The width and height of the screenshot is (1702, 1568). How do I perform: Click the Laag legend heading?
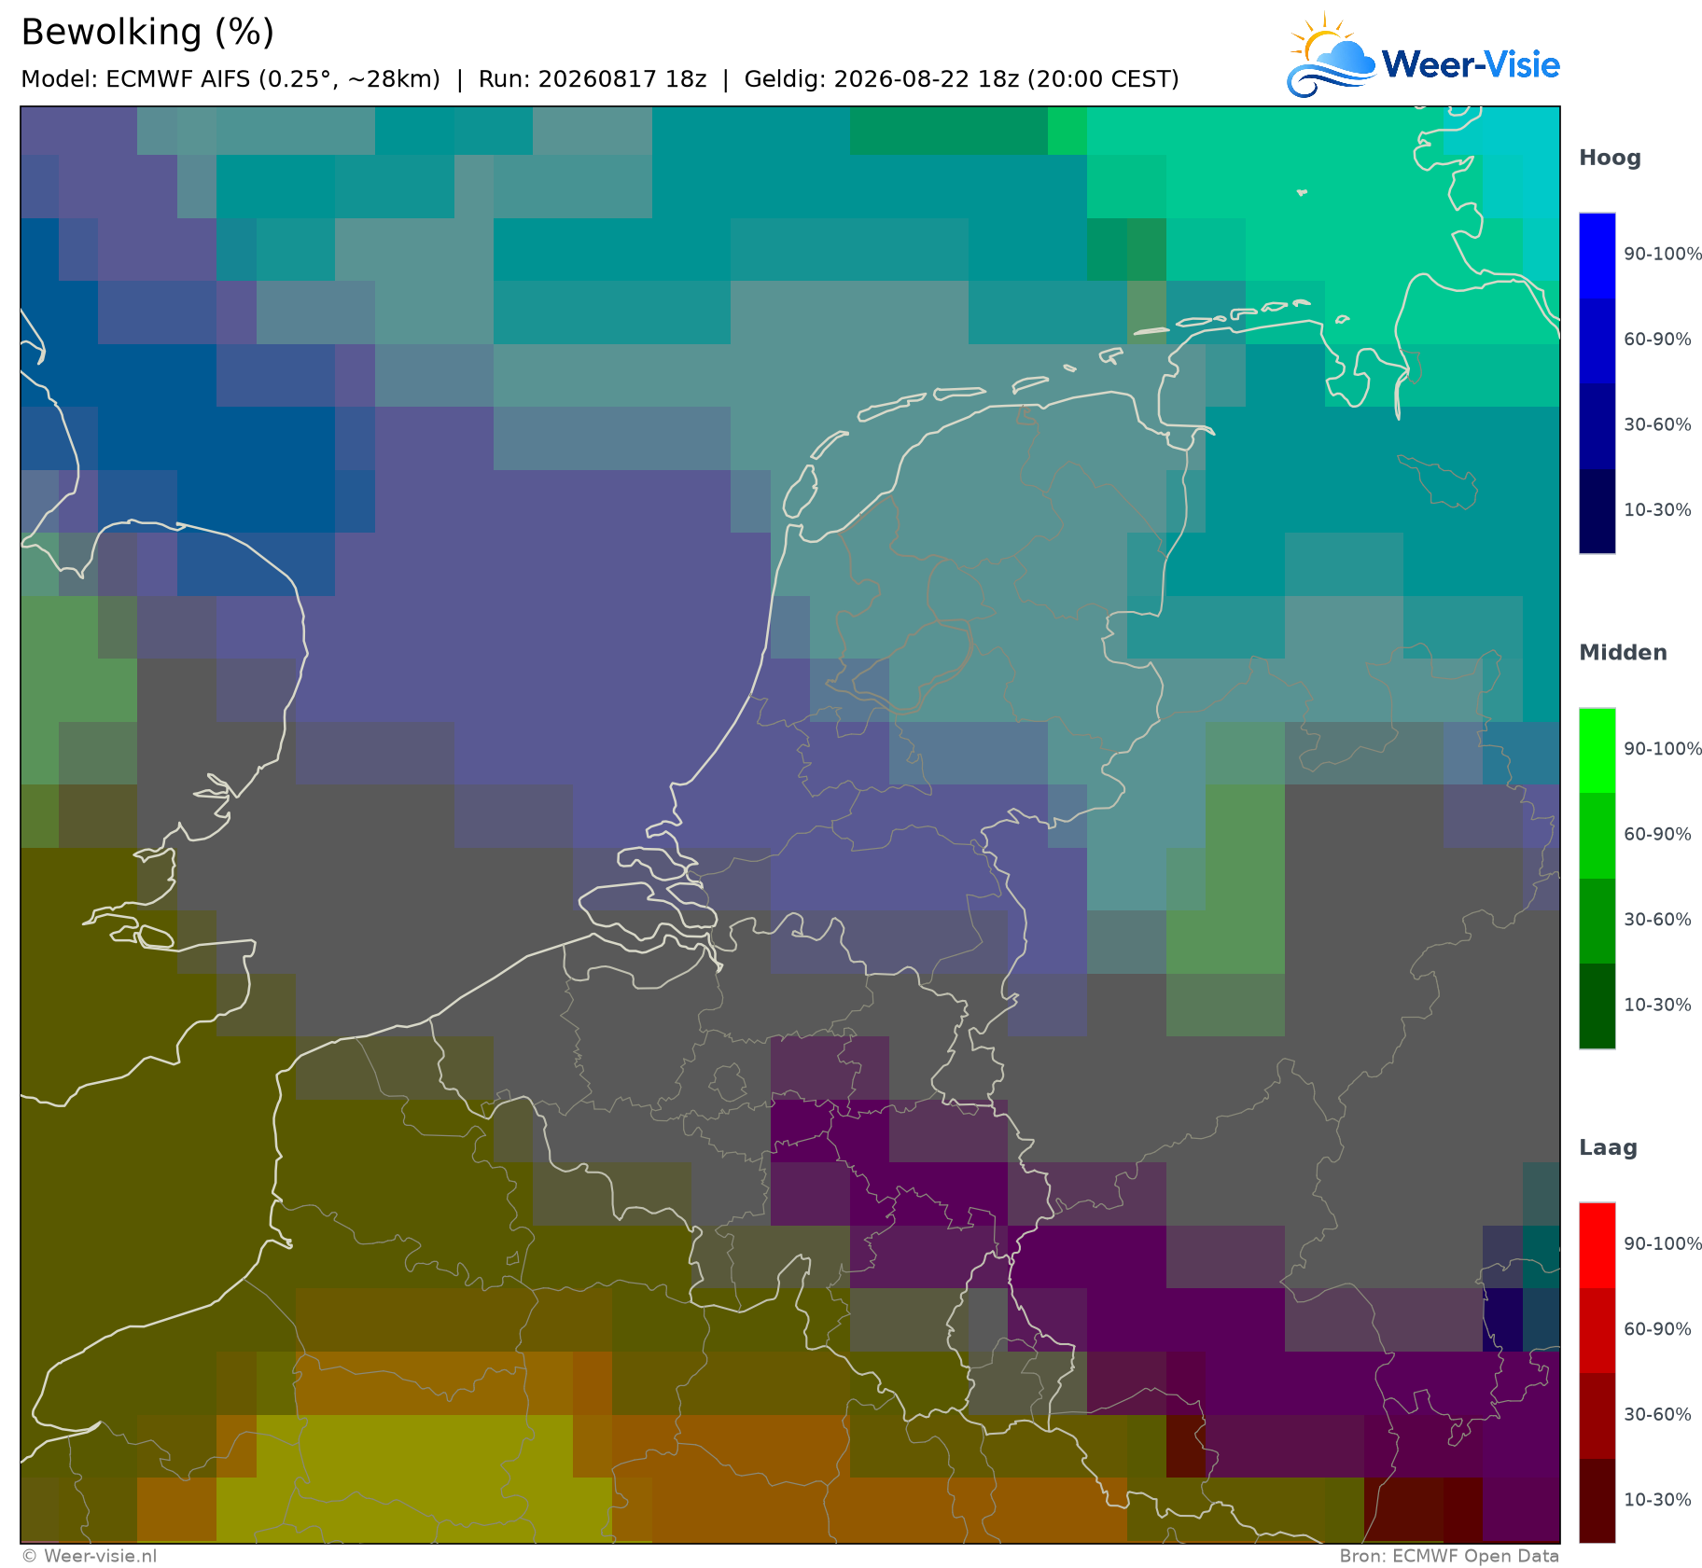1608,1148
